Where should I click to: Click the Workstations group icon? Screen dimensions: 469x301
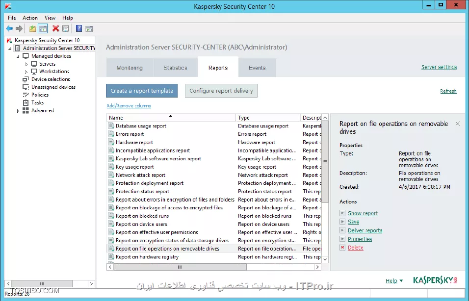pos(34,72)
